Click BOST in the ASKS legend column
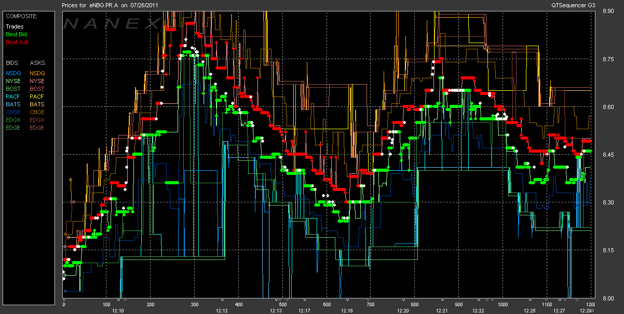The image size is (624, 314). tap(37, 89)
